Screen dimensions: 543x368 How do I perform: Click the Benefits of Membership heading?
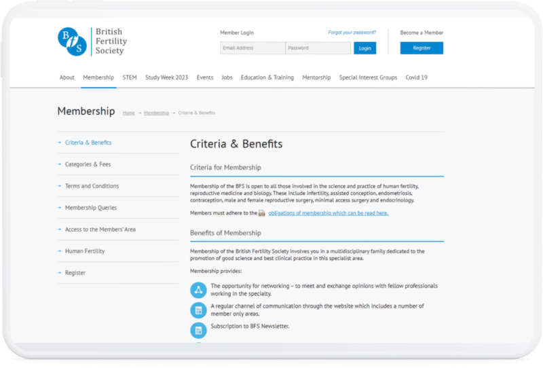225,233
